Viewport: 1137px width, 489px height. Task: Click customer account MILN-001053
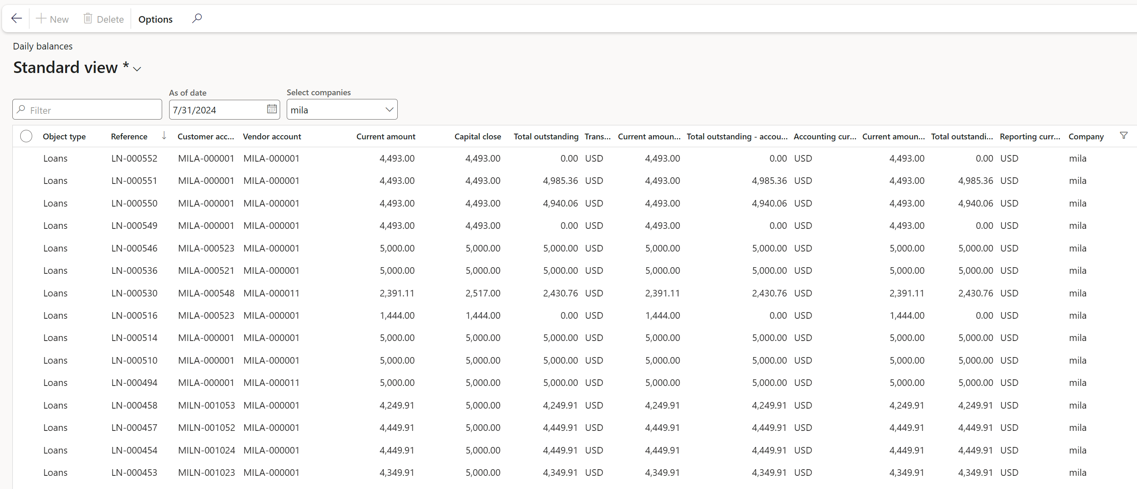[206, 405]
